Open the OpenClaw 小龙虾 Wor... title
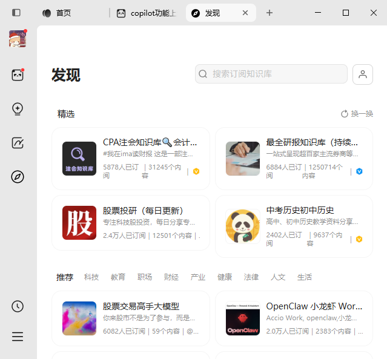This screenshot has width=387, height=359. pos(314,306)
